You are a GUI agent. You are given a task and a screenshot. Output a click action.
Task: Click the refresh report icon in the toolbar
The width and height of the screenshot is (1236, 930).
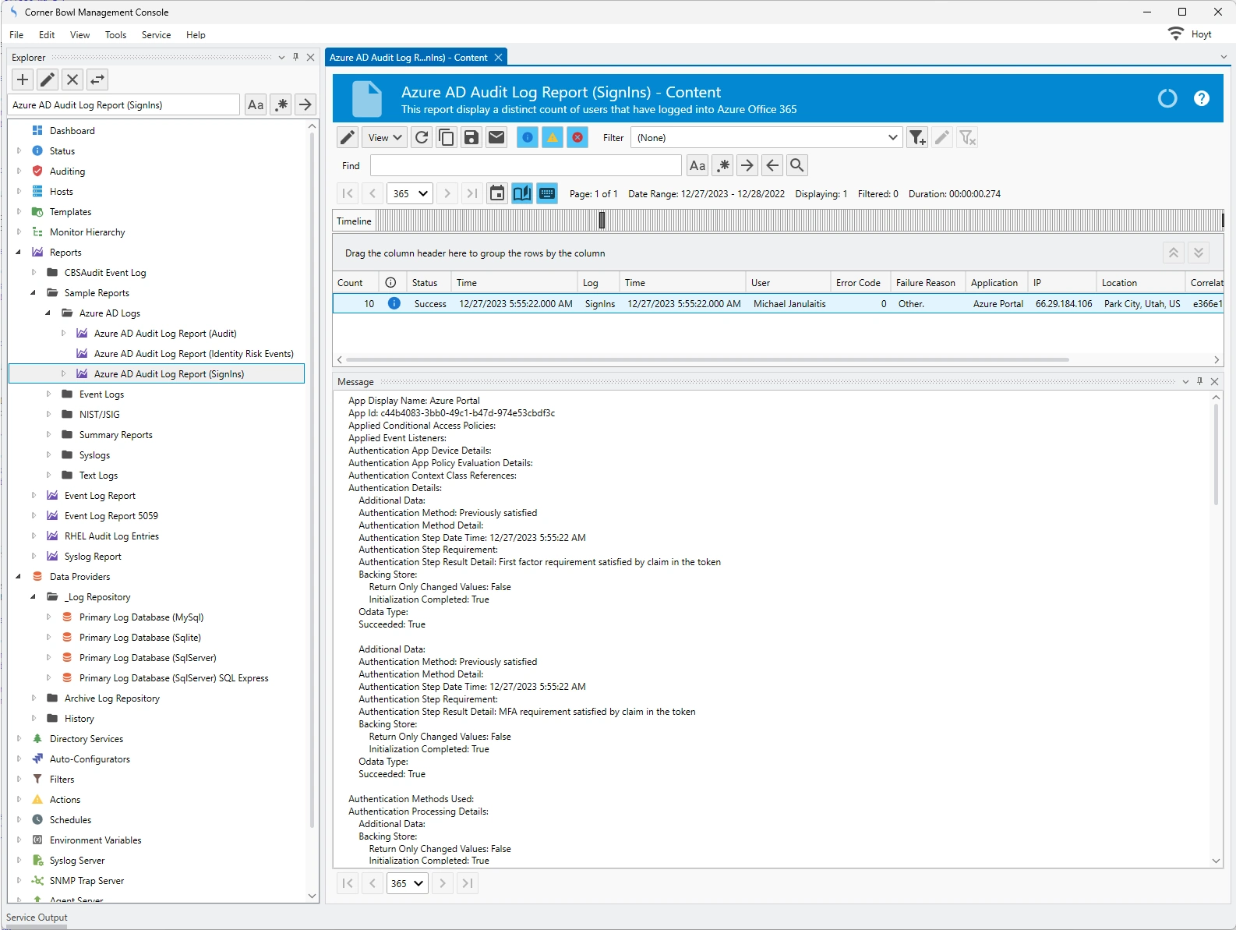[422, 138]
